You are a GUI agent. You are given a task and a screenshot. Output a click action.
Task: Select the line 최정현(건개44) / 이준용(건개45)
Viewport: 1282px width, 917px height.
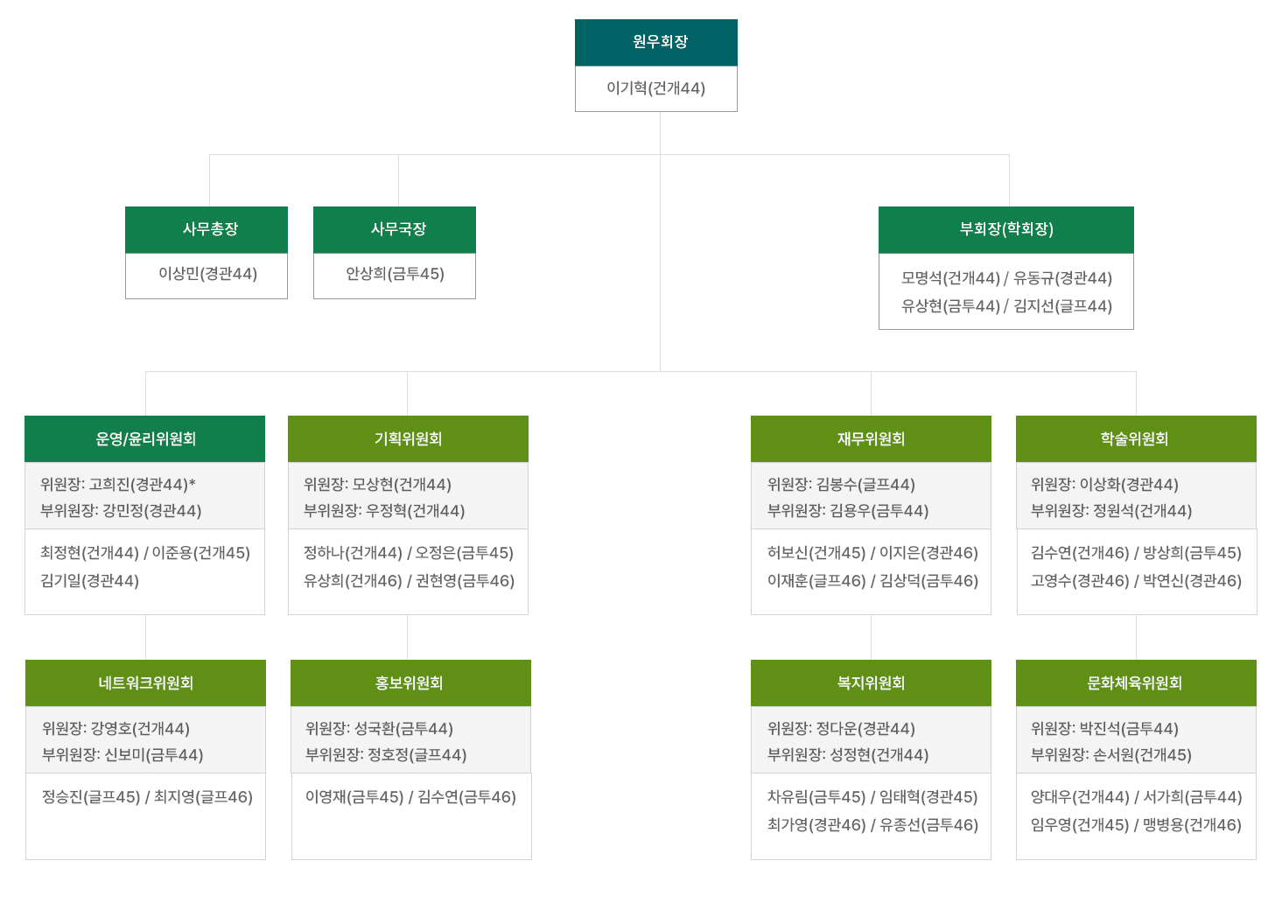click(145, 553)
